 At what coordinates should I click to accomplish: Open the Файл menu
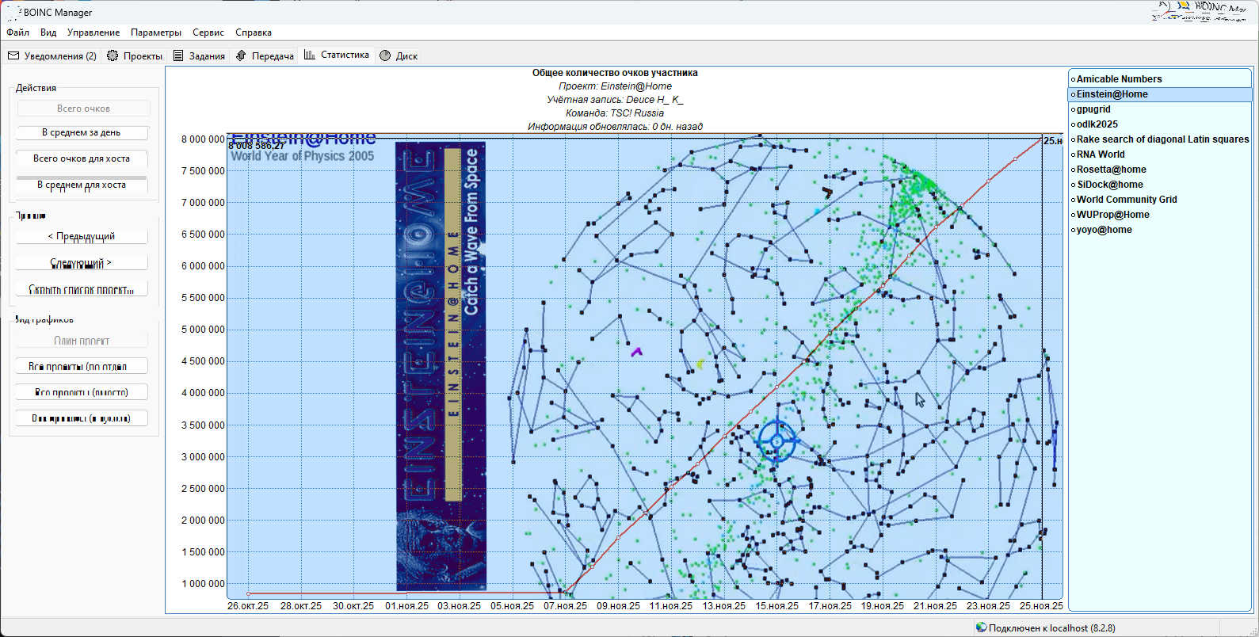click(17, 32)
